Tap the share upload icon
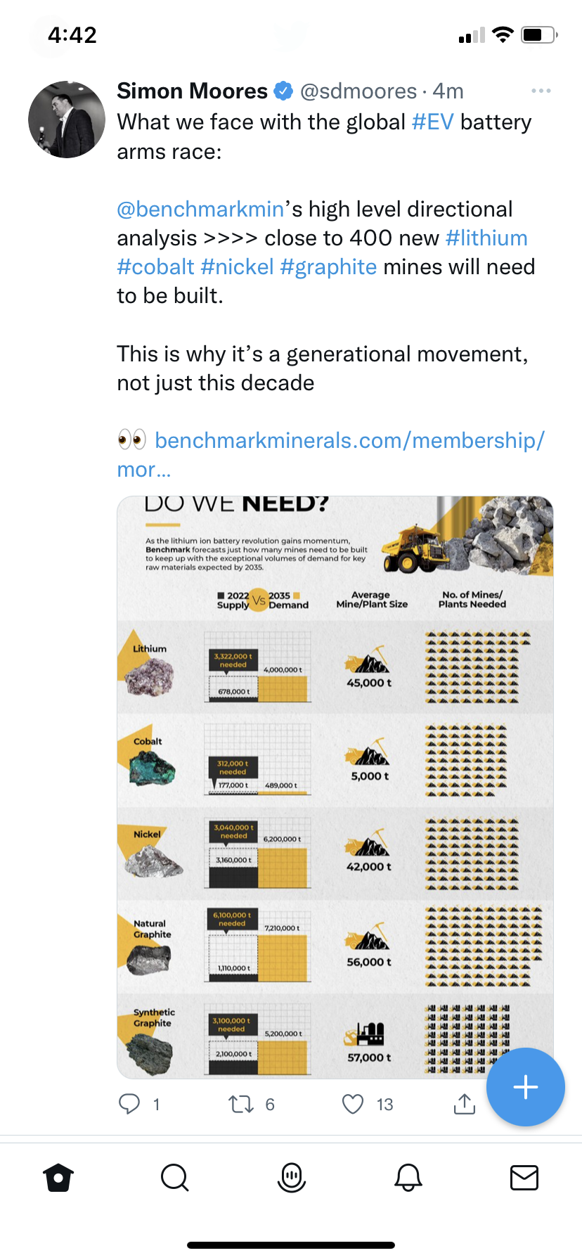582x1260 pixels. [x=464, y=1104]
